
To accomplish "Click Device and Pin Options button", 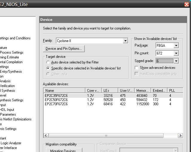I will point(64,49).
